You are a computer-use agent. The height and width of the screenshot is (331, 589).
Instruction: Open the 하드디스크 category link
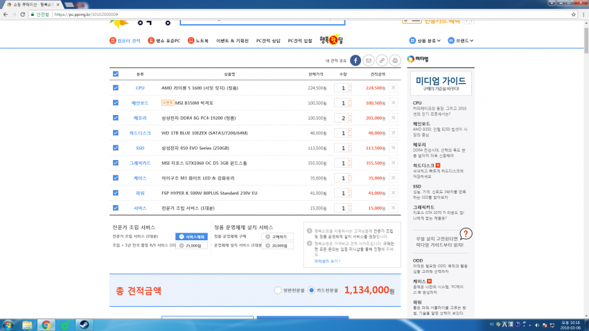(140, 133)
